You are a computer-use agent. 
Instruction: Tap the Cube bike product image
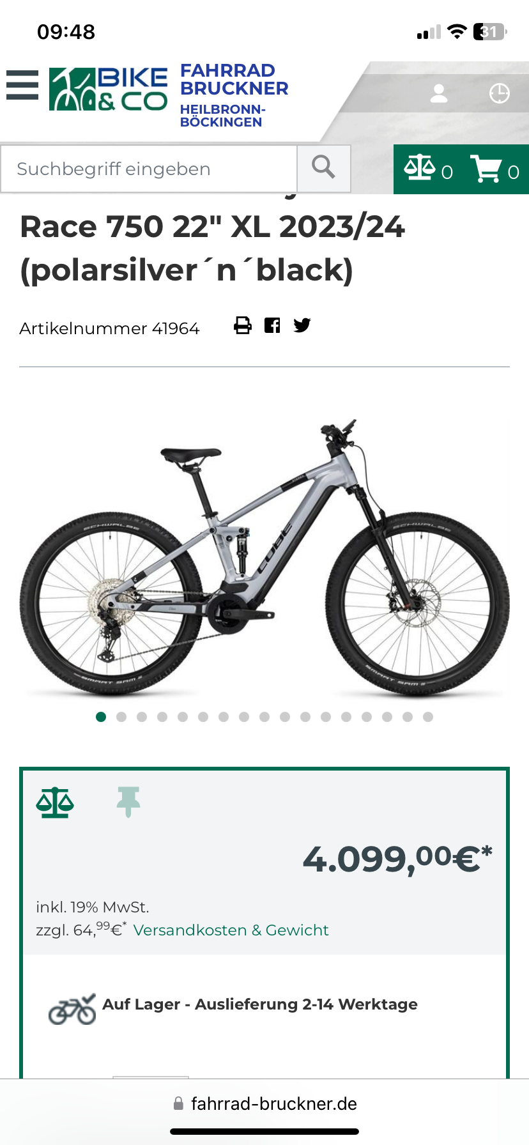pos(264,557)
